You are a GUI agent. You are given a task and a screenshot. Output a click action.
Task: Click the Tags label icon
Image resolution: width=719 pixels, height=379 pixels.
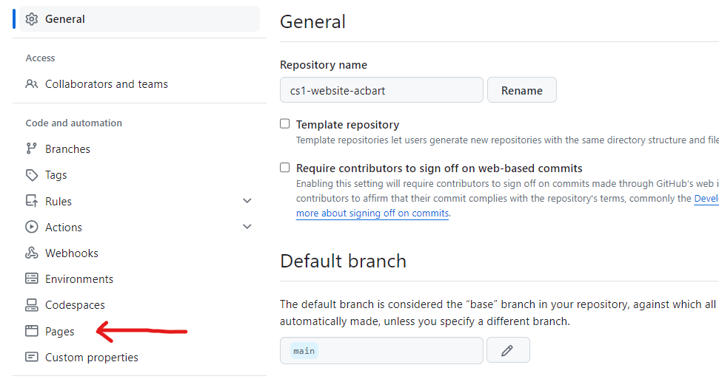click(x=32, y=175)
